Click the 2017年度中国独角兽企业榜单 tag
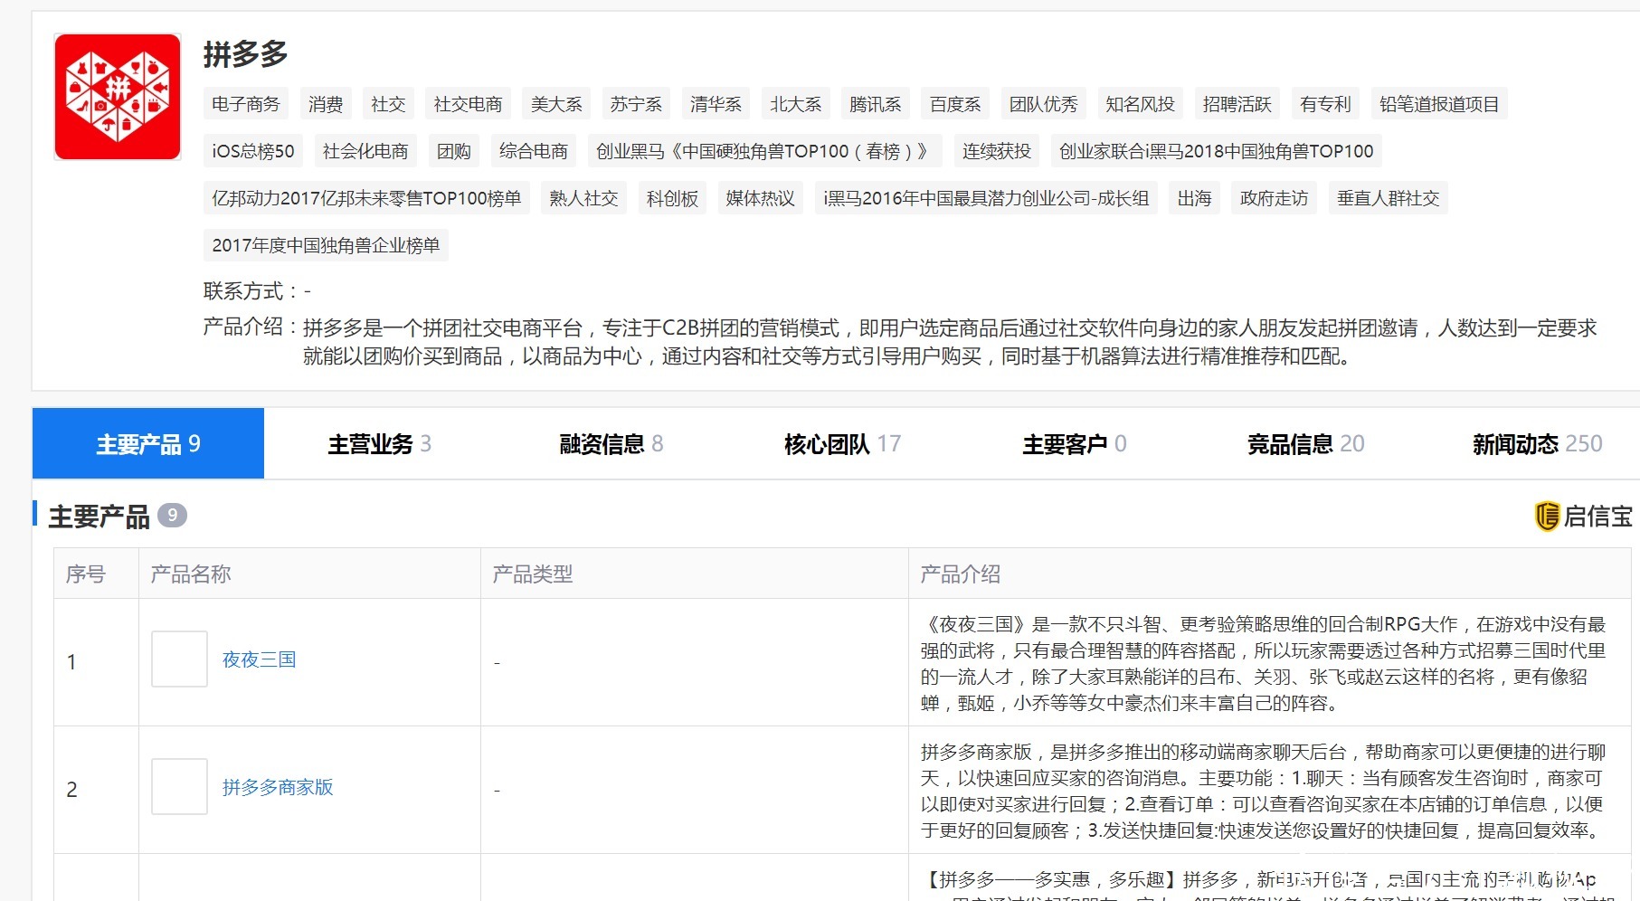The height and width of the screenshot is (901, 1640). click(326, 245)
